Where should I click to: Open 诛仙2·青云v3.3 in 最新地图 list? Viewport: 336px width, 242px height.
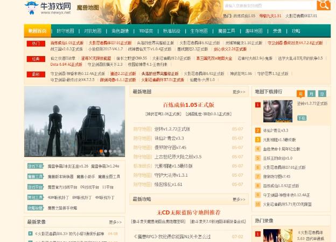click(169, 138)
